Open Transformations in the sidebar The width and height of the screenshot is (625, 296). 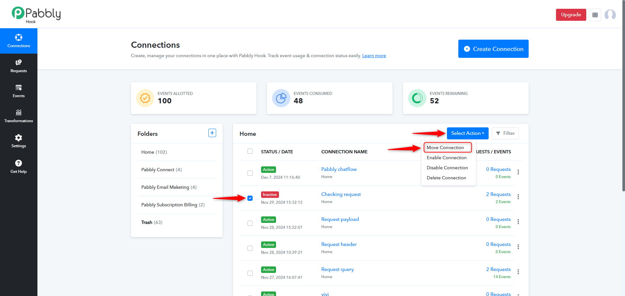click(19, 116)
